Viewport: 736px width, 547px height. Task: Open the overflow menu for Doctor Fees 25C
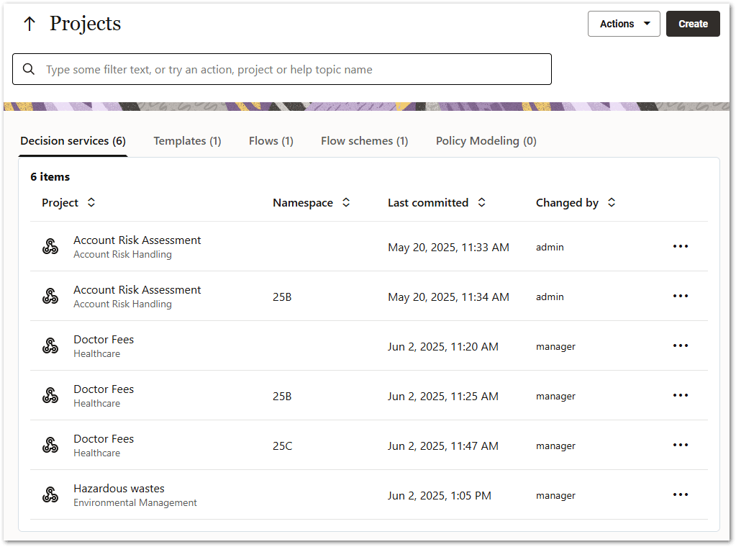pos(680,444)
